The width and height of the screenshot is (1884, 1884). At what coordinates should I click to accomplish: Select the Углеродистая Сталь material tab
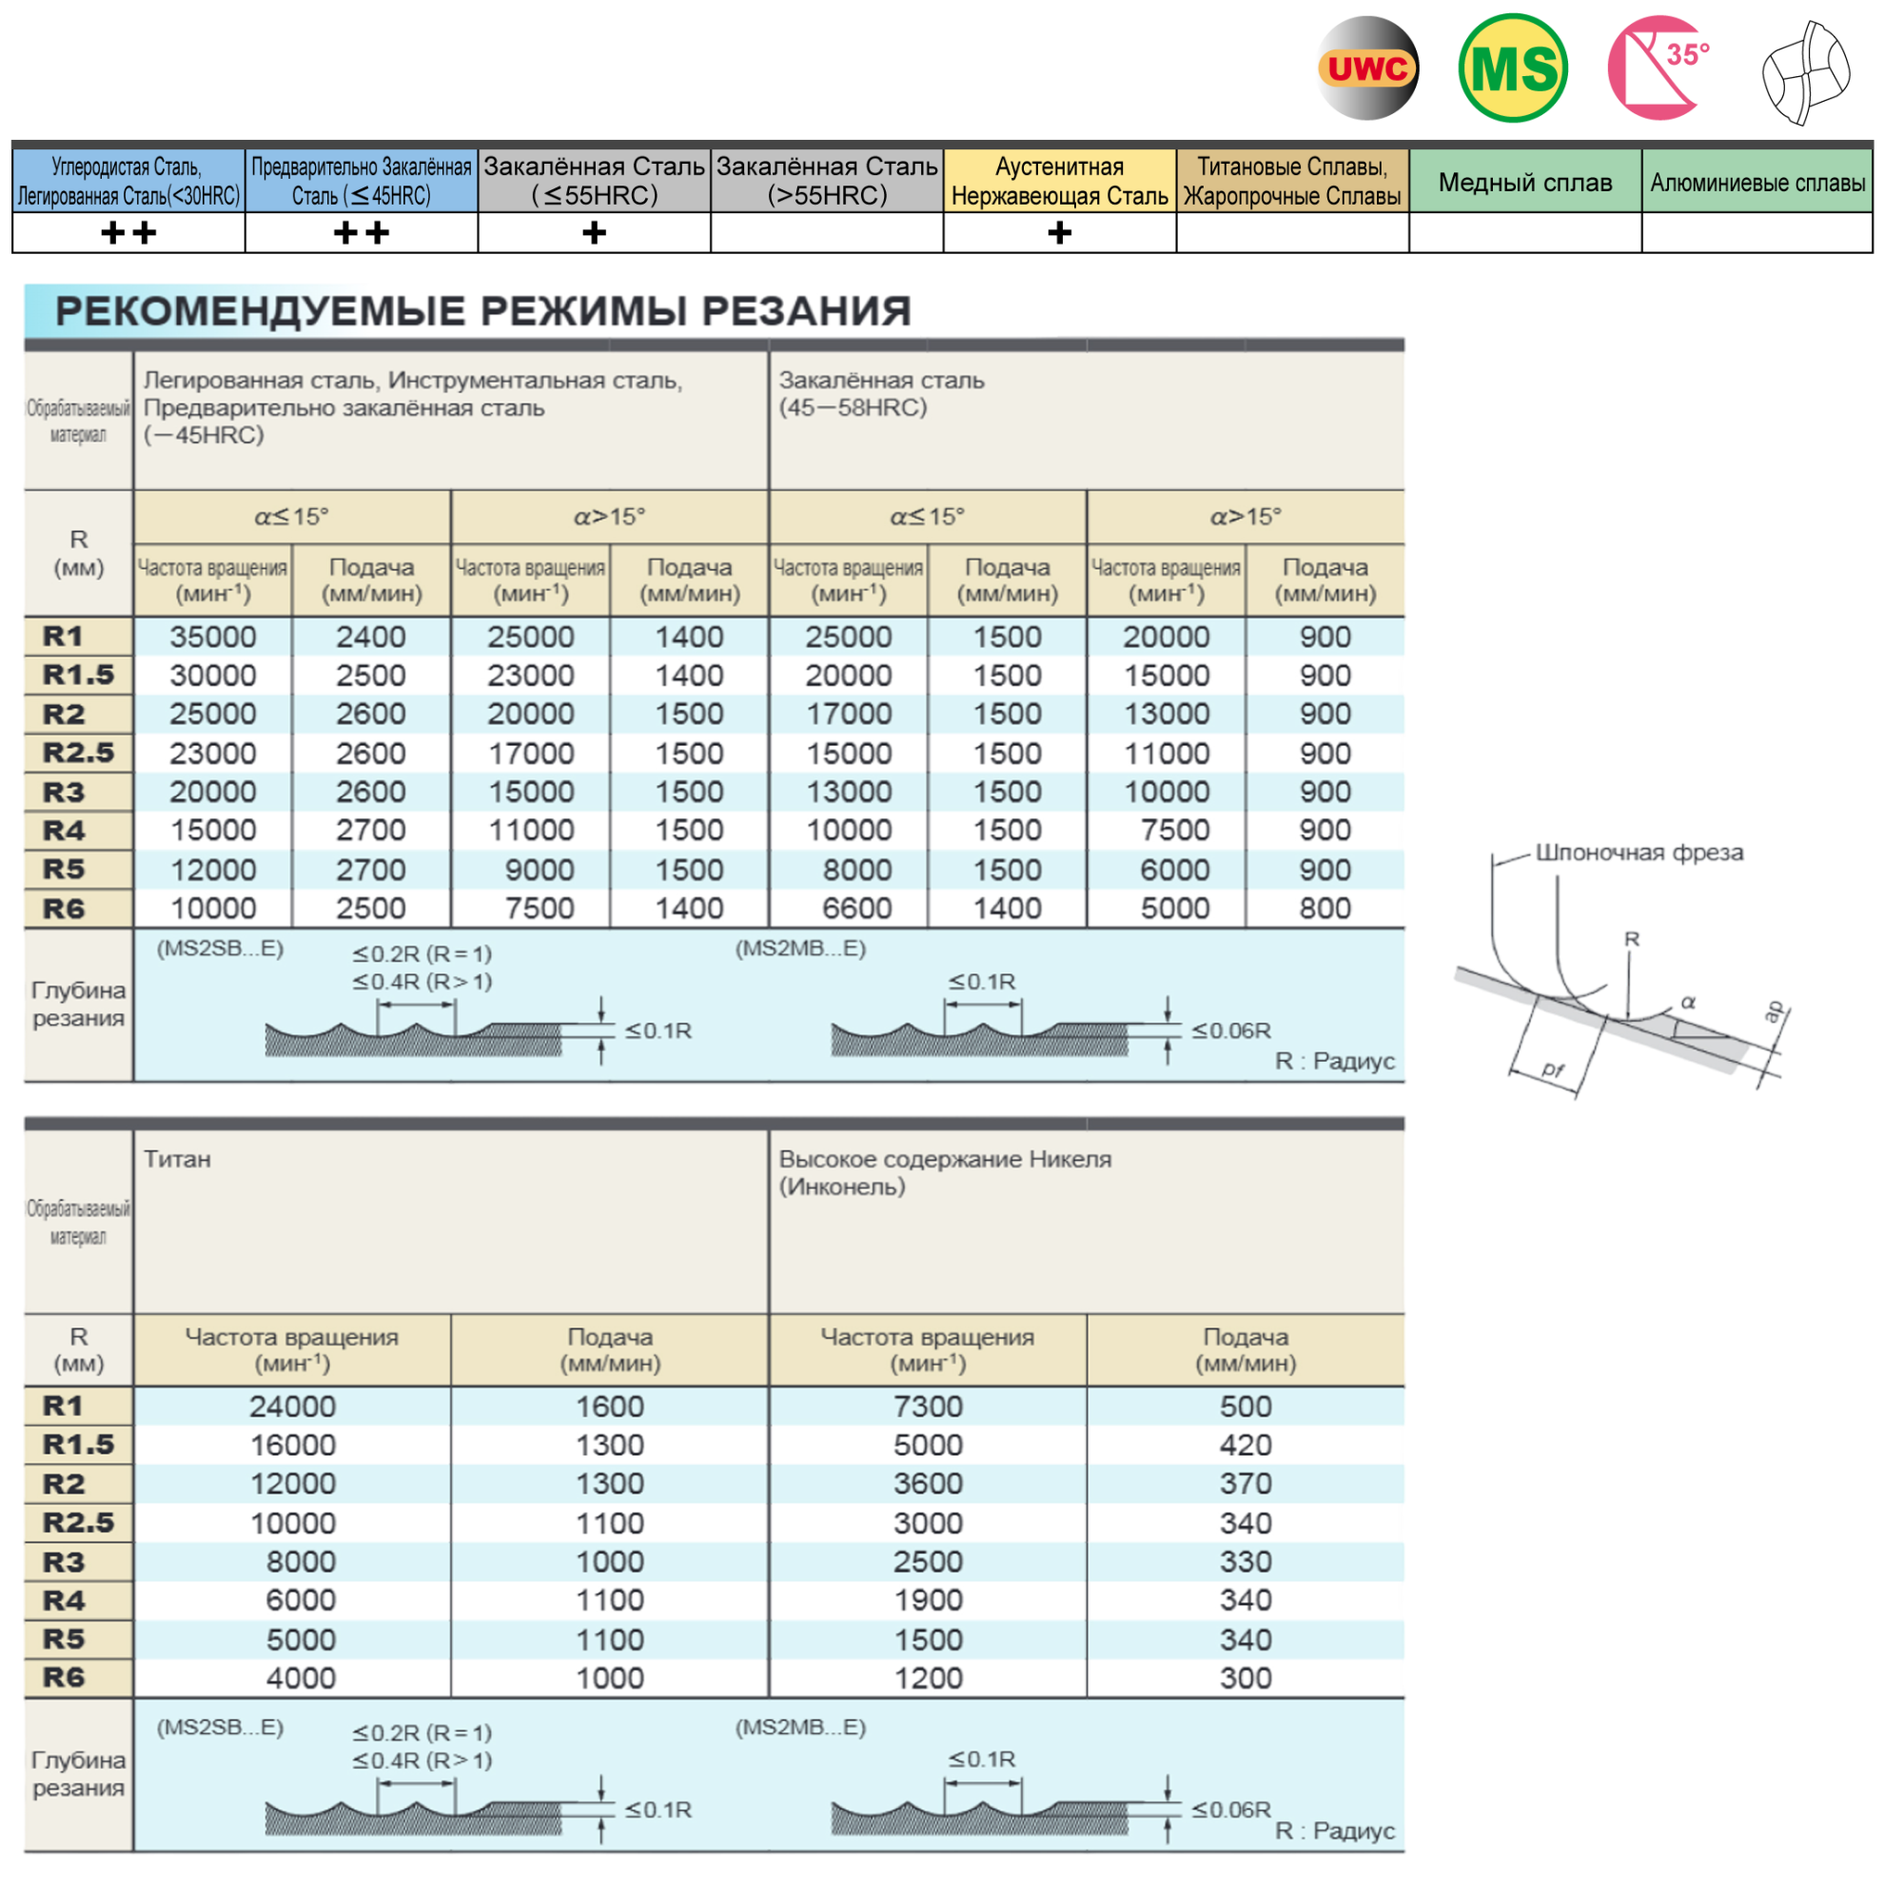pos(128,181)
